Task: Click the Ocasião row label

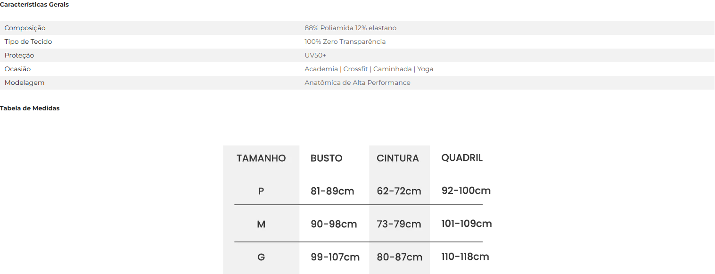Action: 17,69
